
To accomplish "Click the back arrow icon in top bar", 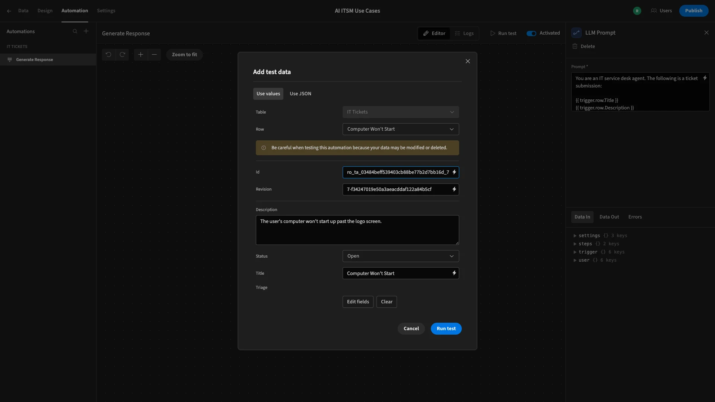I will (x=9, y=11).
